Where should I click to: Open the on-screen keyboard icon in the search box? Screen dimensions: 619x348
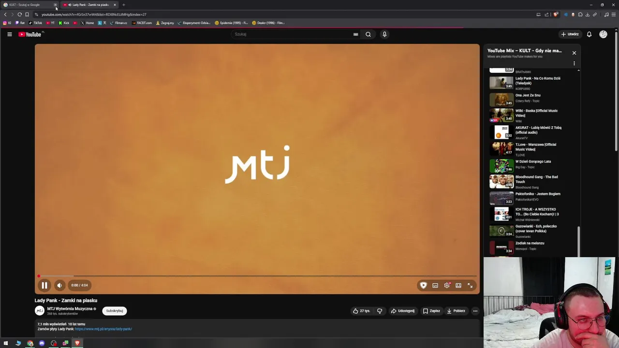point(355,34)
